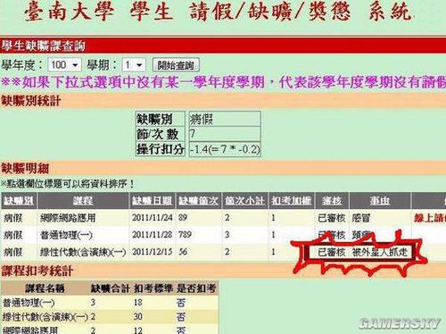Sort by the 事由 column header

click(x=380, y=201)
